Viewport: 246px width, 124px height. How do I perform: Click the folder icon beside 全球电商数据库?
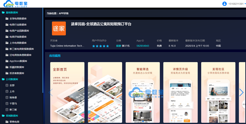click(7, 19)
